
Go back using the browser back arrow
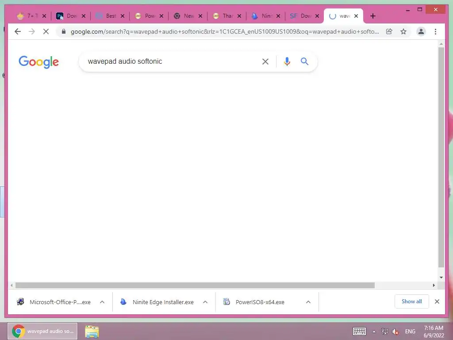[18, 31]
